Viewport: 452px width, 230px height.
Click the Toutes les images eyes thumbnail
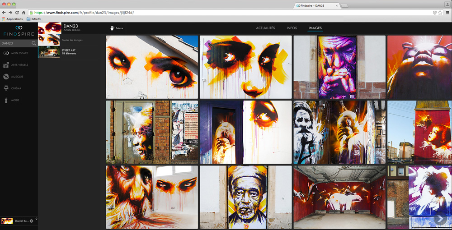(49, 40)
